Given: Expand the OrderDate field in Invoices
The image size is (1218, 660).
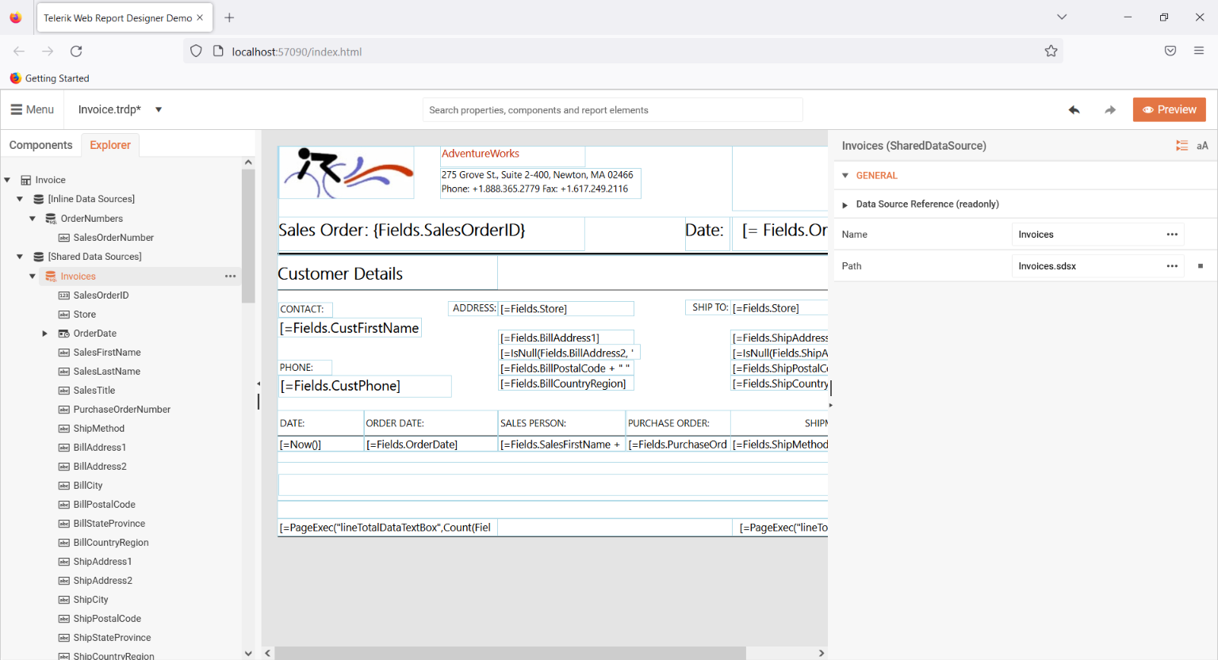Looking at the screenshot, I should pyautogui.click(x=45, y=333).
